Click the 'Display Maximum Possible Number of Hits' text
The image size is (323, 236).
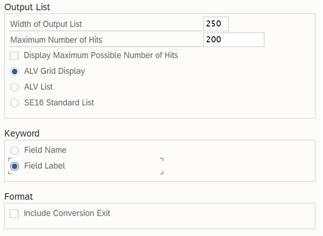[101, 55]
